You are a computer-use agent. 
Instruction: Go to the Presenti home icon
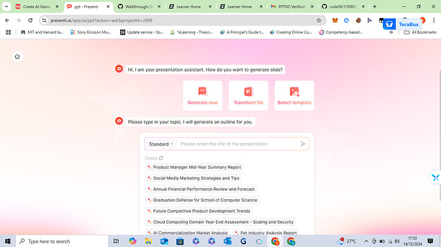tap(17, 56)
